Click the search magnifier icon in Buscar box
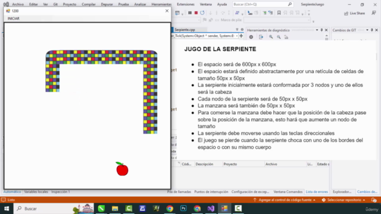Viewport: 381px width, 214px height. tap(290, 4)
